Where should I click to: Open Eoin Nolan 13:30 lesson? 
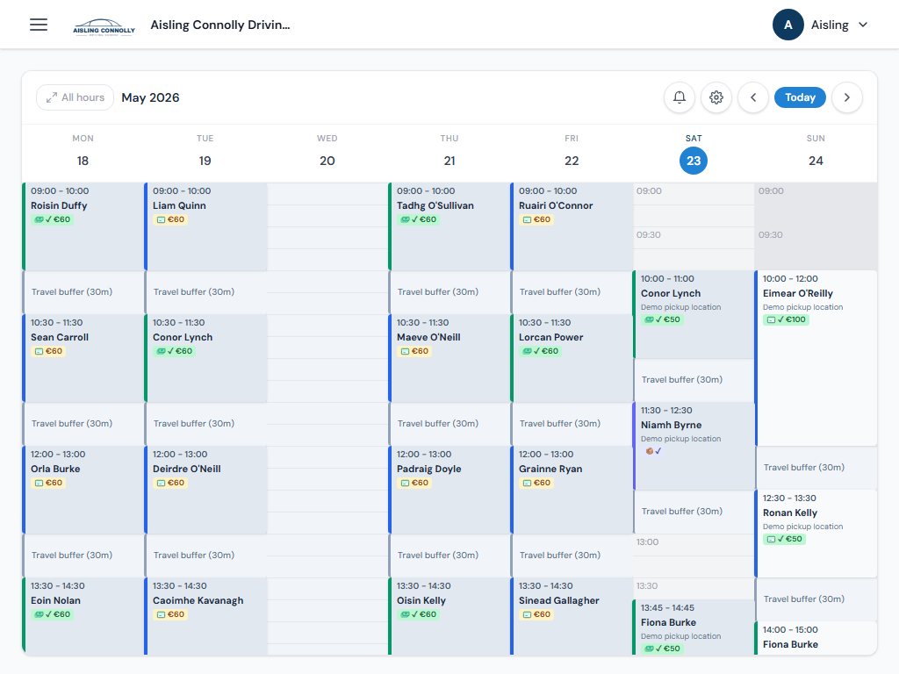point(83,616)
